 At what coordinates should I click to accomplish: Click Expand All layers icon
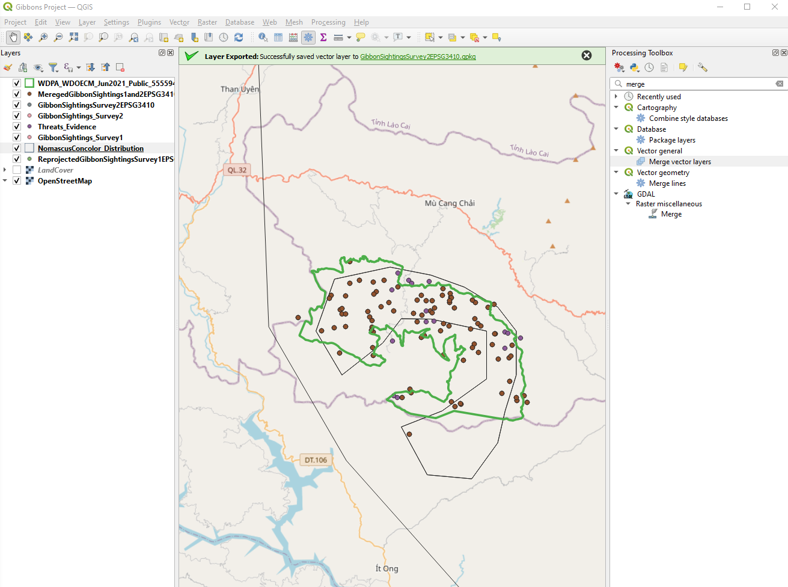click(90, 67)
